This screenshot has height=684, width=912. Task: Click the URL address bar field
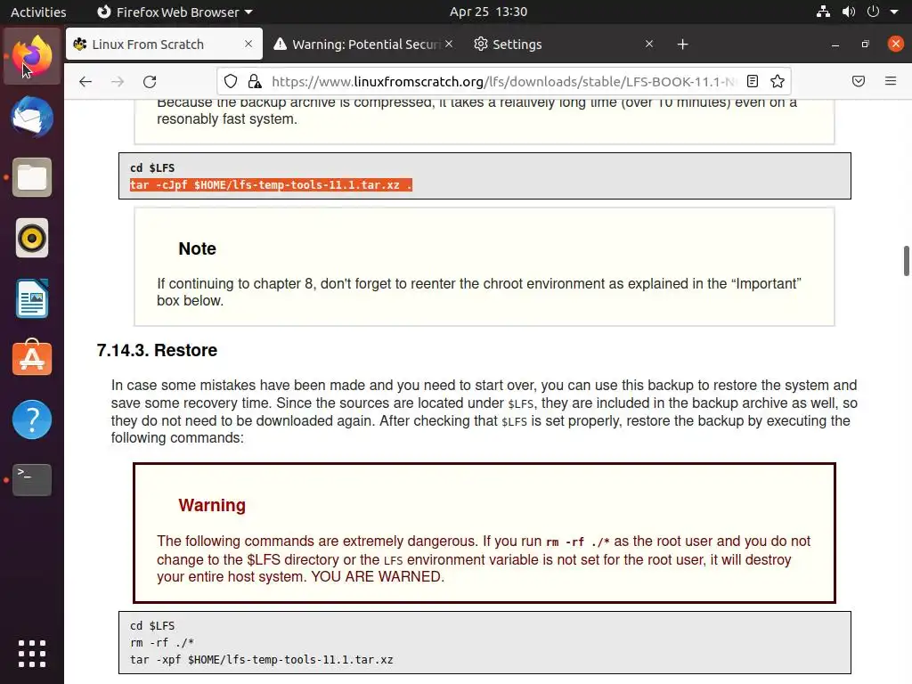click(x=504, y=81)
